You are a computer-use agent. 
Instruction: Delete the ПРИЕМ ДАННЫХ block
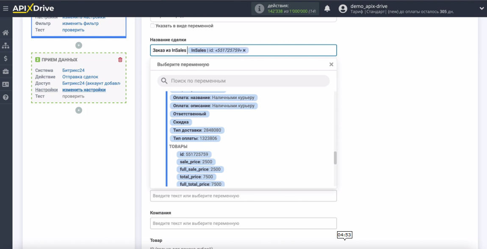click(120, 60)
